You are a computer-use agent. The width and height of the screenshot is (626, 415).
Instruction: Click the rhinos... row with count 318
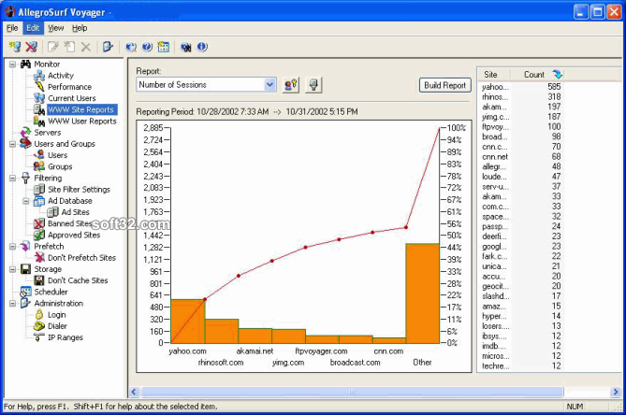tap(521, 96)
